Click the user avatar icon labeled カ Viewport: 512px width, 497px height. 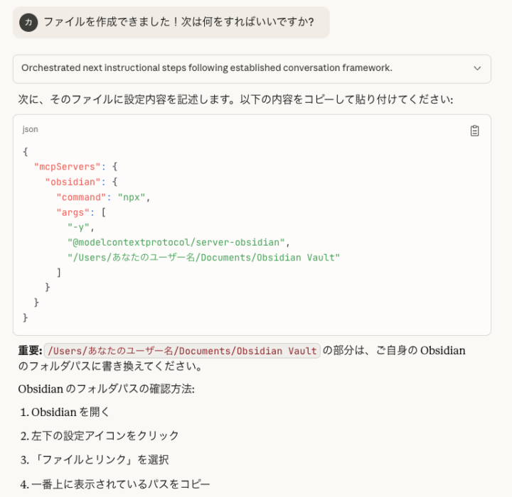point(28,23)
